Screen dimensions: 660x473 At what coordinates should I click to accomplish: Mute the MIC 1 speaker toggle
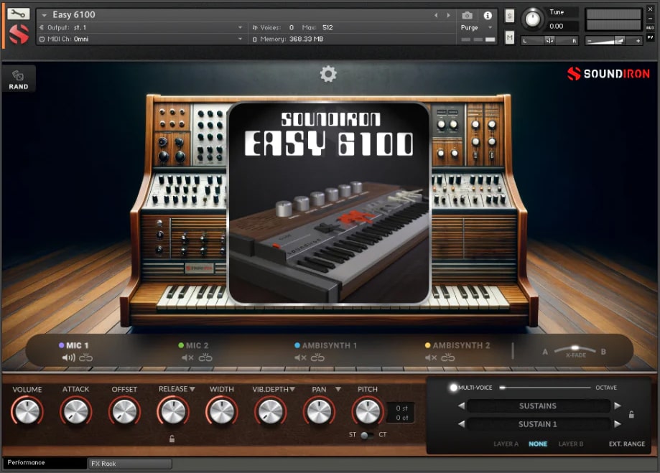pos(69,357)
